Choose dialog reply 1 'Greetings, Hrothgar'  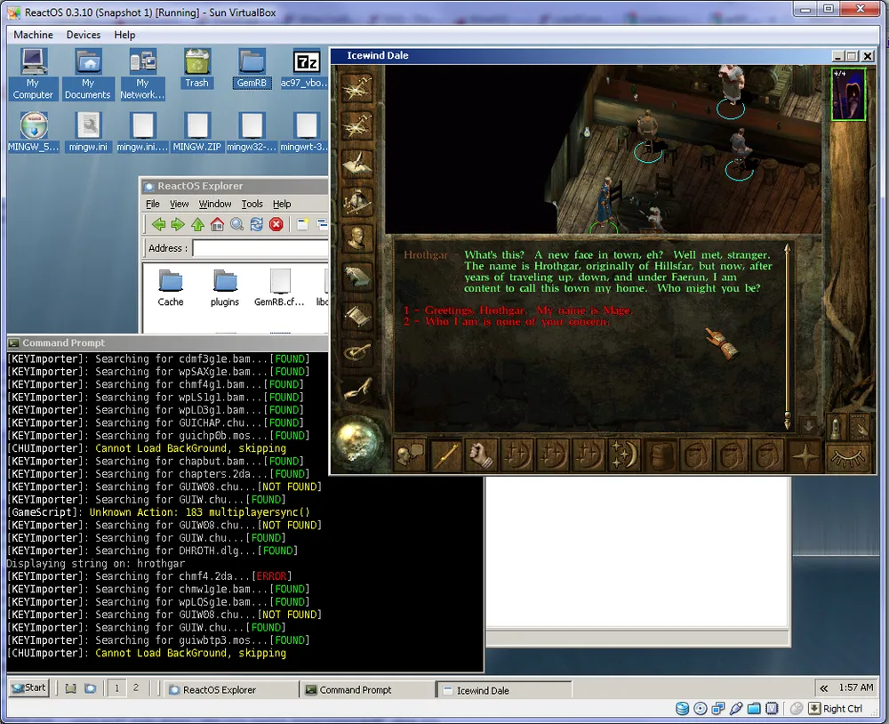click(x=517, y=310)
